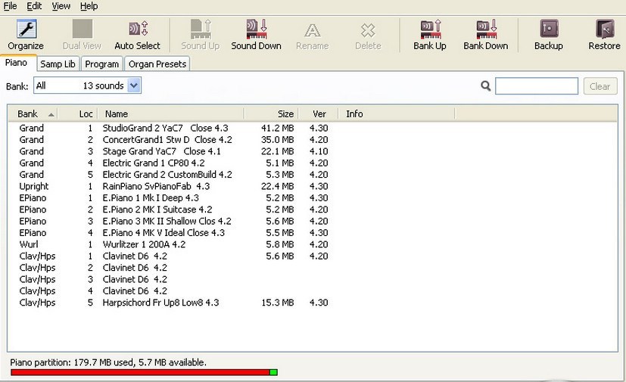Switch to the Piano tab
Image resolution: width=626 pixels, height=382 pixels.
(17, 63)
